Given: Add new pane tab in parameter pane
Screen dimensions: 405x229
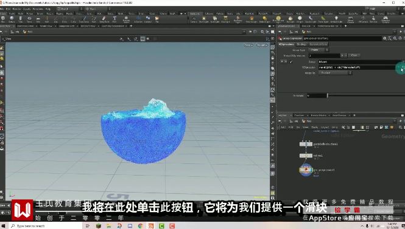Looking at the screenshot, I should pyautogui.click(x=345, y=26).
